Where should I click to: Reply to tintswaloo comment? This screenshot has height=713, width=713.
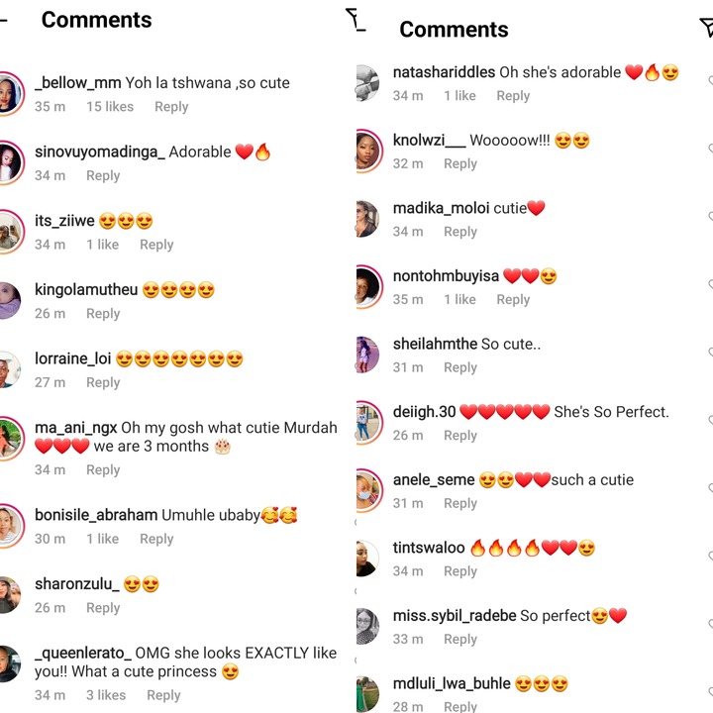pyautogui.click(x=460, y=571)
